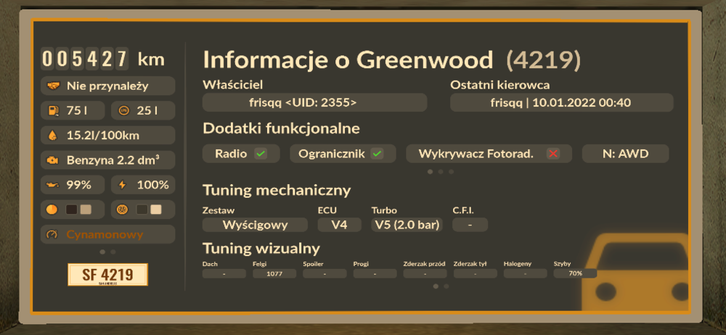726x335 pixels.
Task: Select first page dot under Tuning wizualny
Action: click(436, 286)
